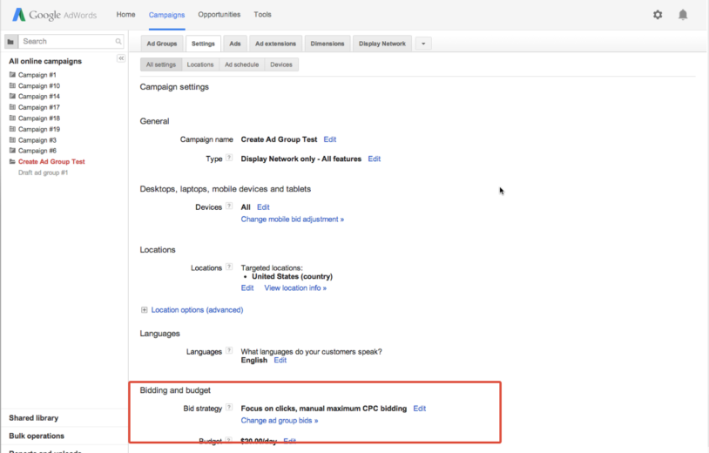Select Campaign #10 in the sidebar

pyautogui.click(x=39, y=85)
